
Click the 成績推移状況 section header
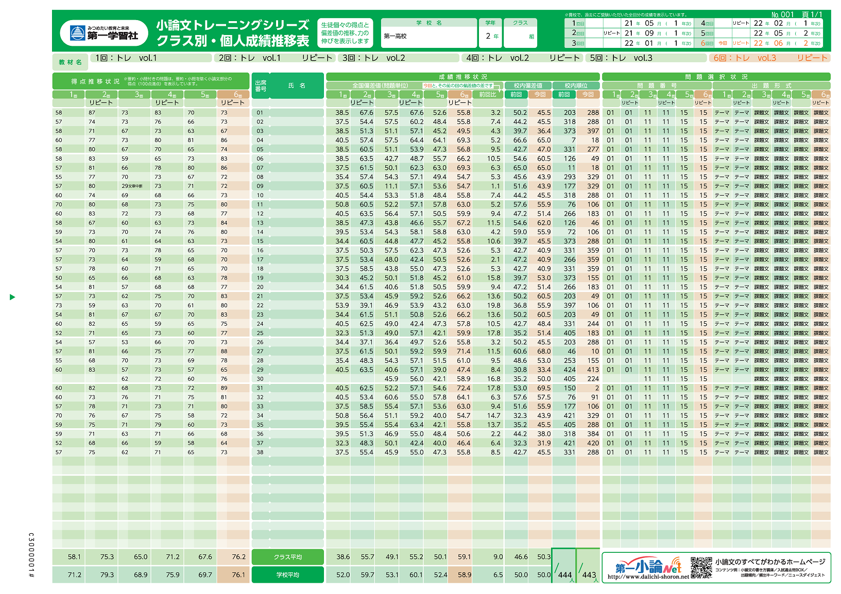tap(463, 77)
